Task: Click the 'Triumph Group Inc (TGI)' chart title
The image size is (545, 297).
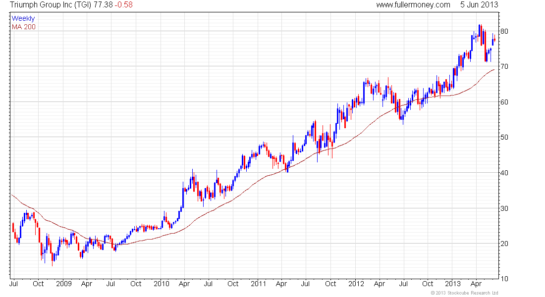Action: [x=51, y=5]
